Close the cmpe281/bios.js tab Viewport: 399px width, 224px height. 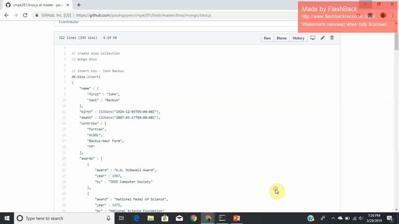click(68, 5)
